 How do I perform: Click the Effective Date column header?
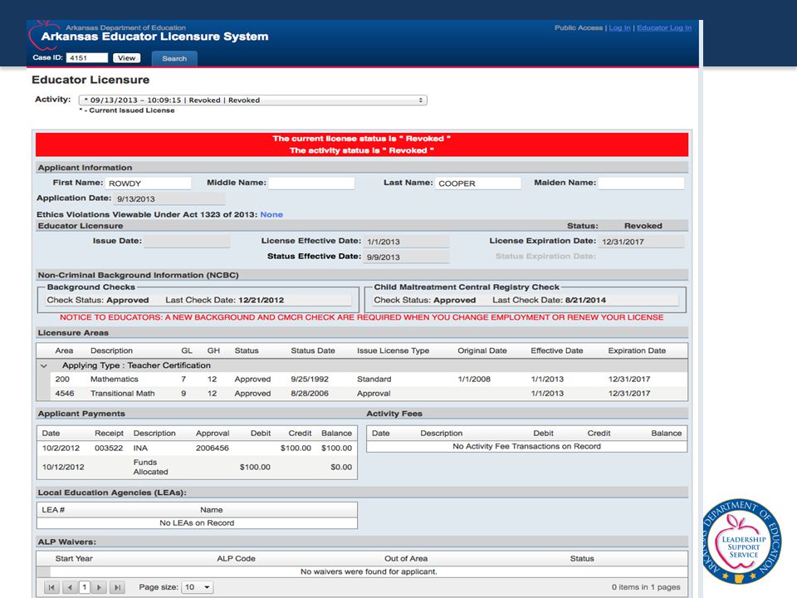(x=556, y=350)
